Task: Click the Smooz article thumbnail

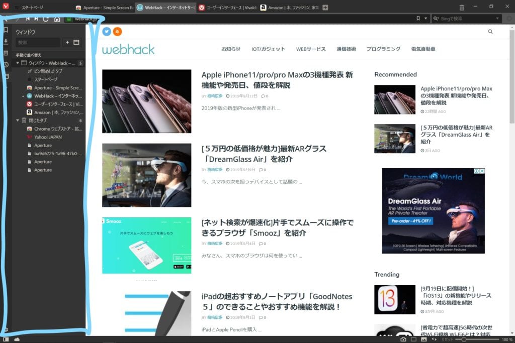Action: 146,245
